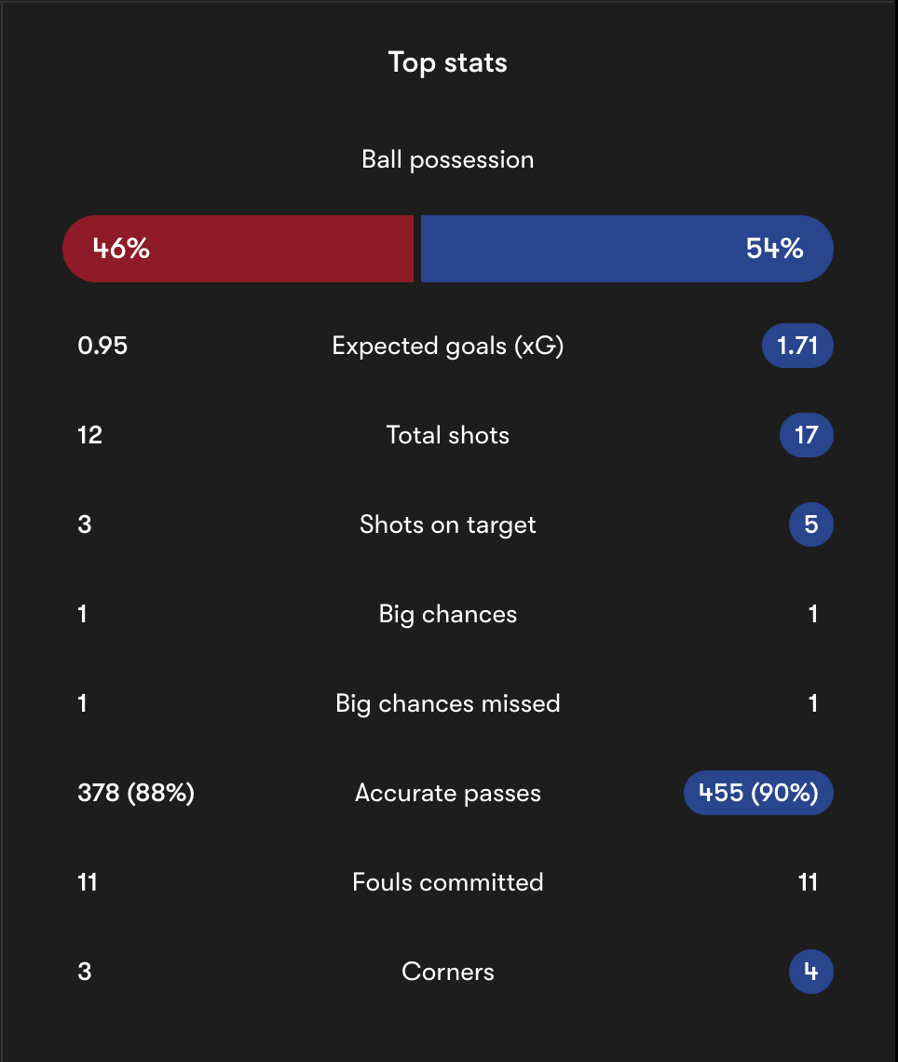Select the Big chances missed label
Viewport: 898px width, 1062px height.
click(x=448, y=703)
